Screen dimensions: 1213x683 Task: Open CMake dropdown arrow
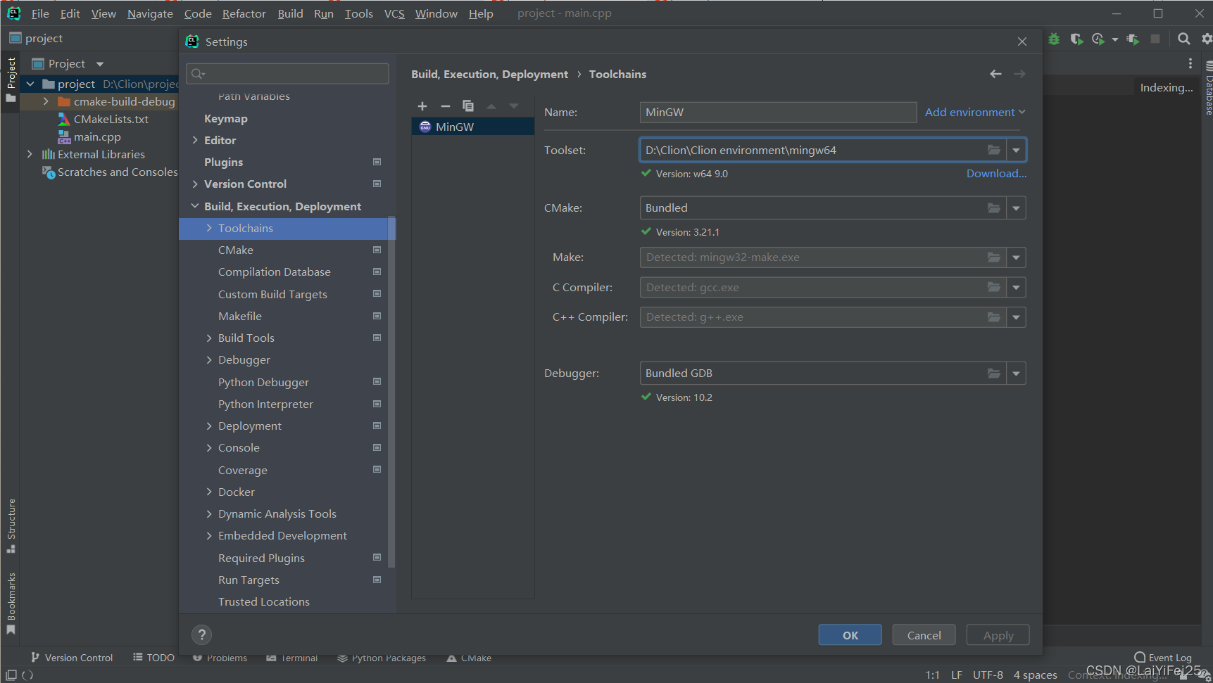1016,208
